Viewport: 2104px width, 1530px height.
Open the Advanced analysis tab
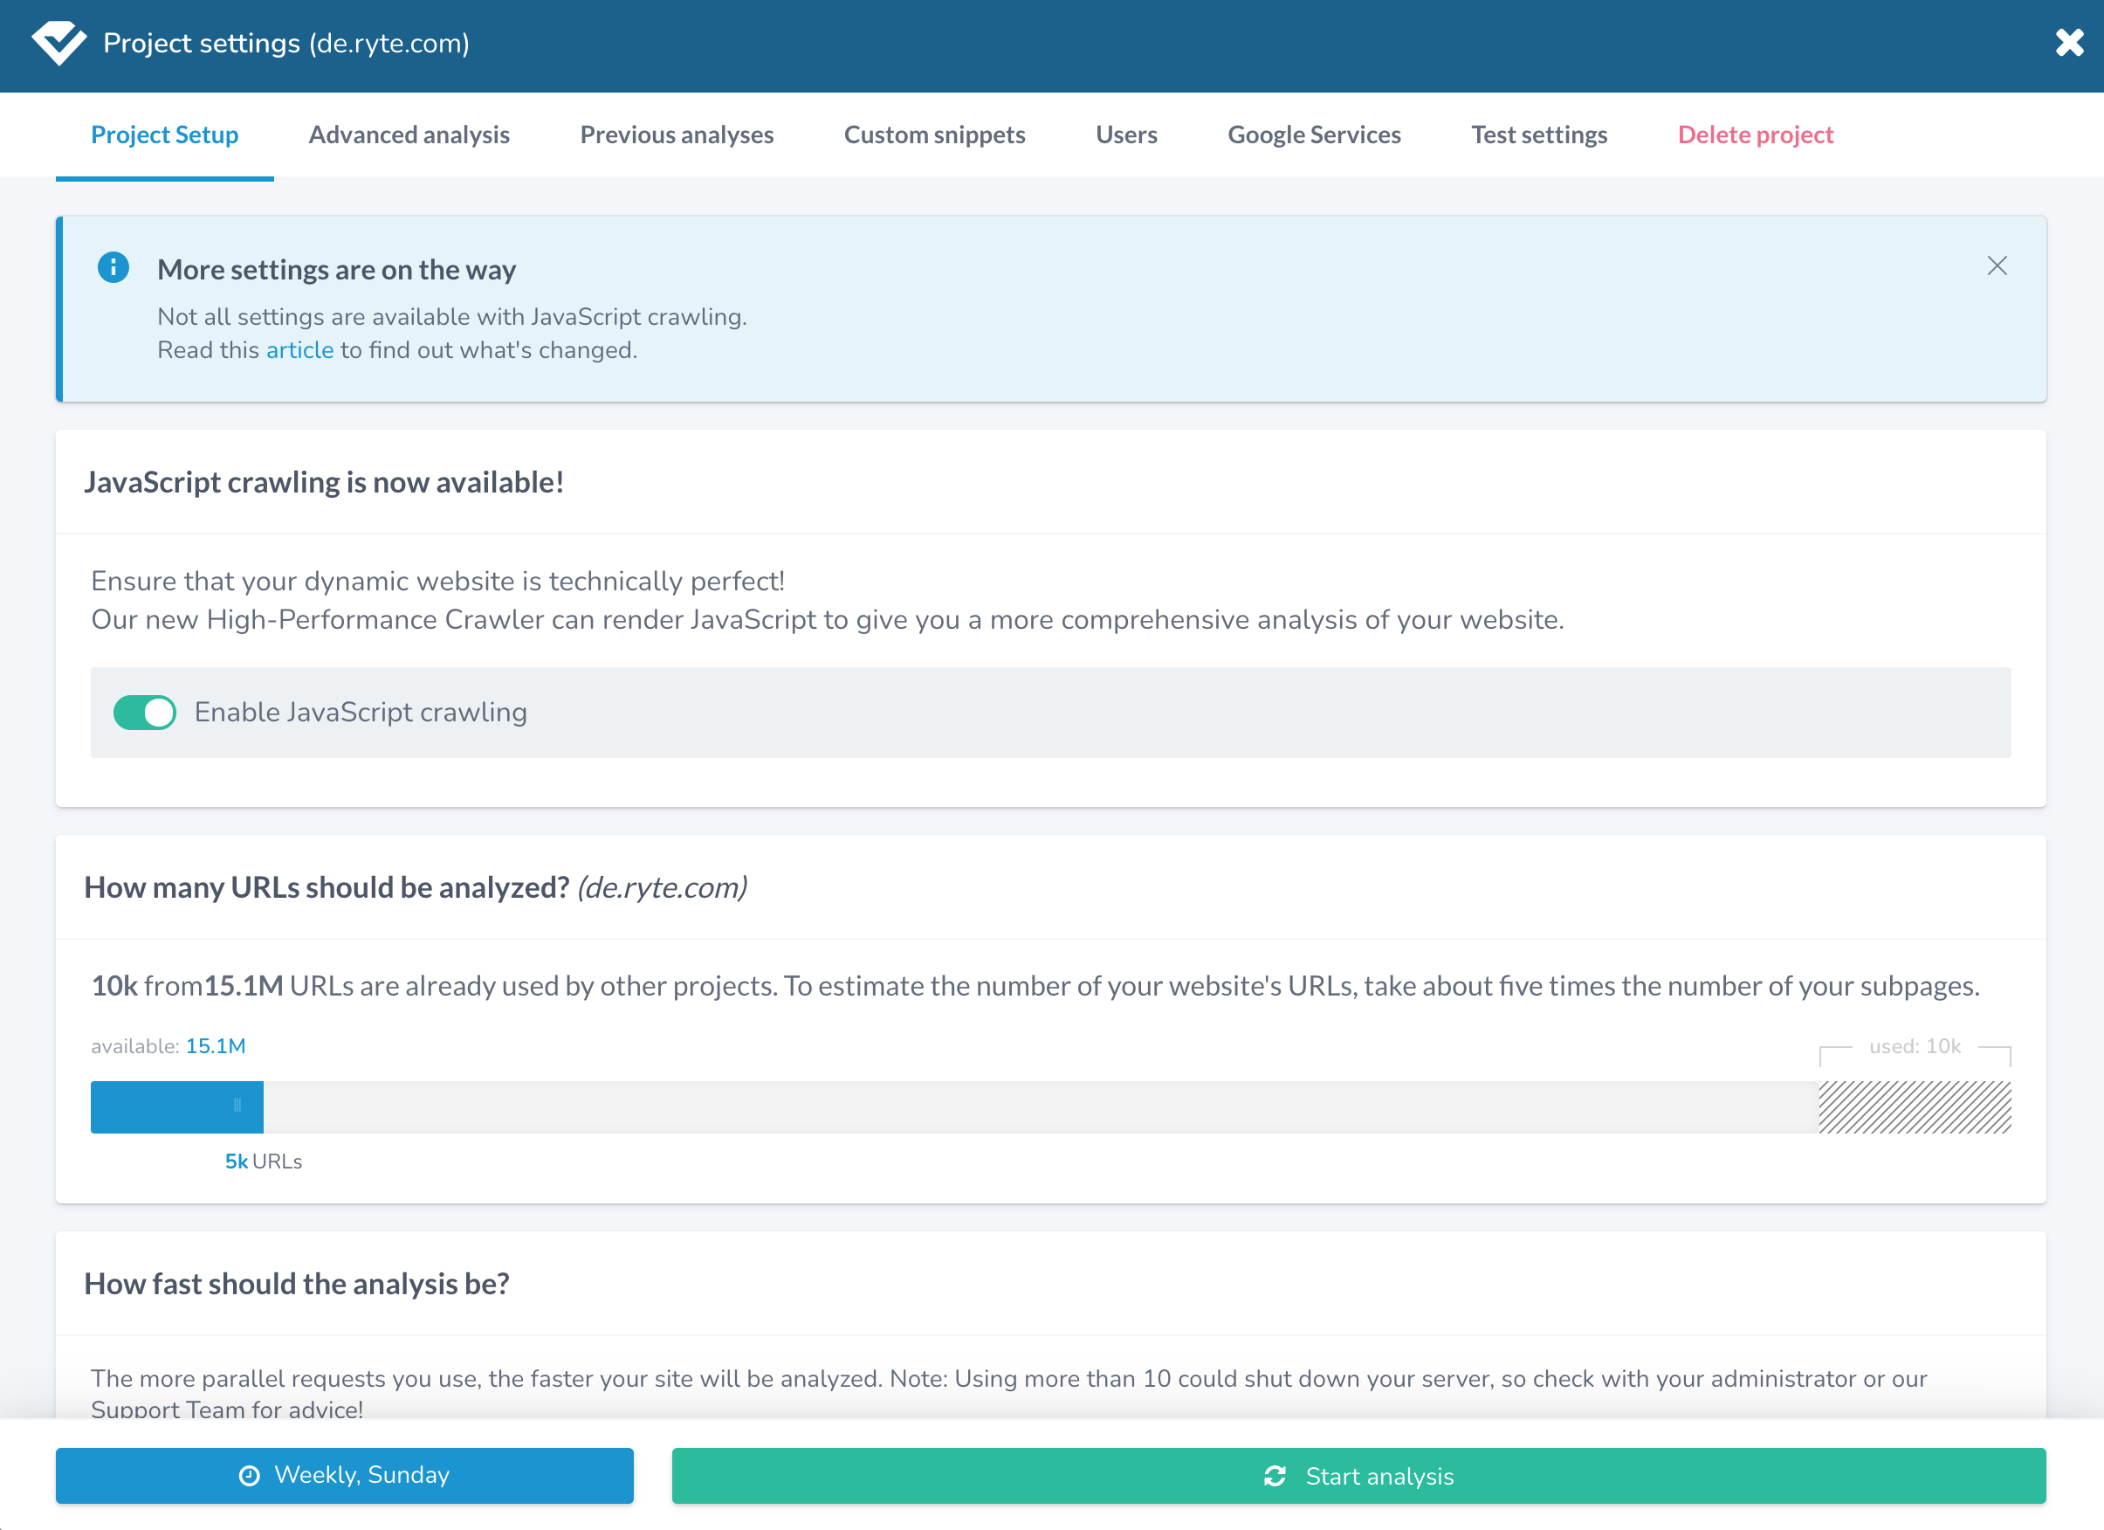pyautogui.click(x=409, y=134)
